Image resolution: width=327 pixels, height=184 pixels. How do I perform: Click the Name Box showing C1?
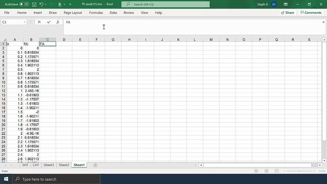pyautogui.click(x=12, y=22)
